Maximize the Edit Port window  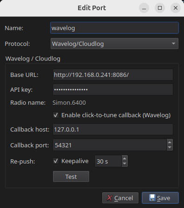(160, 8)
